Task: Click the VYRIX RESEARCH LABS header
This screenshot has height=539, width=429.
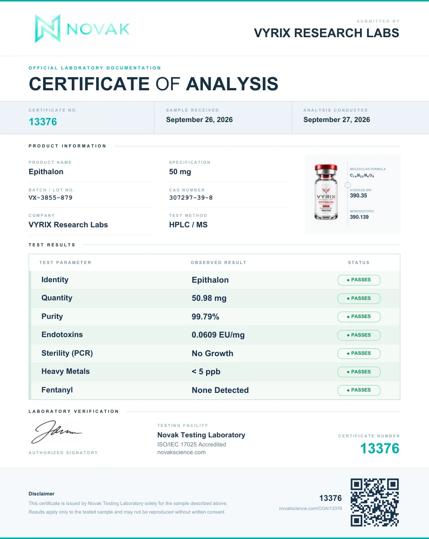Action: tap(326, 33)
